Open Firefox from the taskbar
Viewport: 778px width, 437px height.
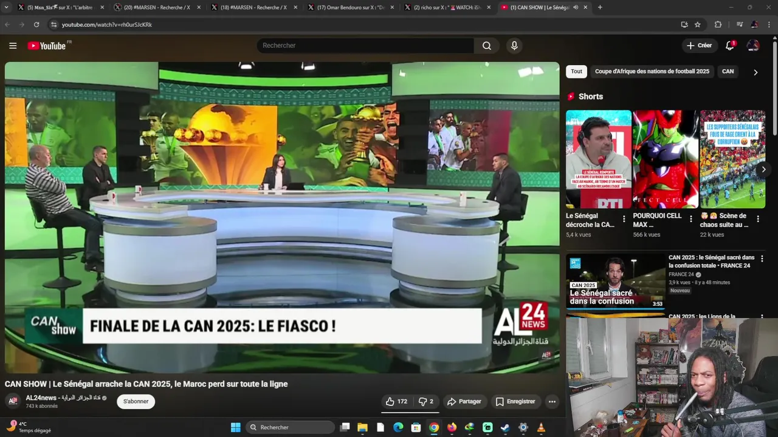coord(452,427)
